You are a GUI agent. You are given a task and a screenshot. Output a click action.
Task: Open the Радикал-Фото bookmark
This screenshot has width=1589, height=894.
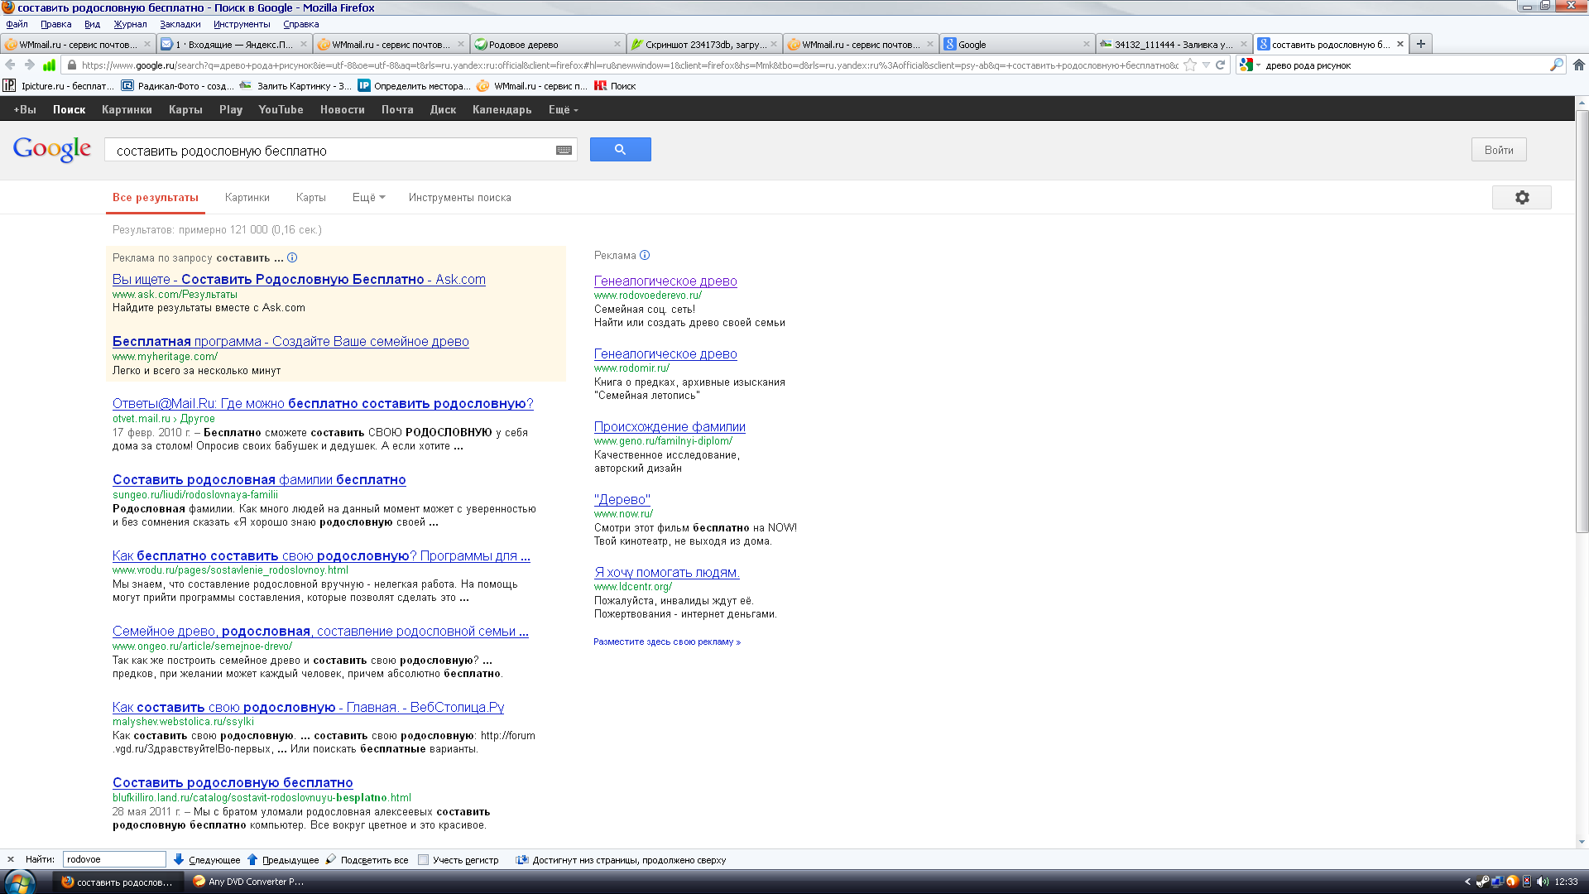[x=177, y=85]
